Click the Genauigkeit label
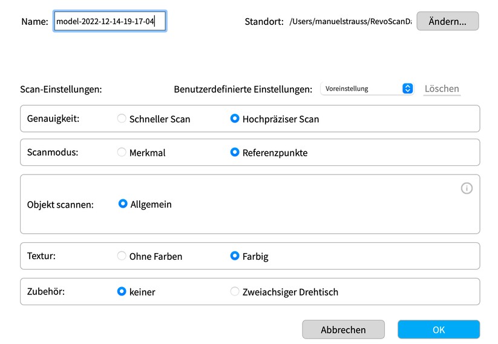Viewport: 498px width, 344px height. click(53, 119)
